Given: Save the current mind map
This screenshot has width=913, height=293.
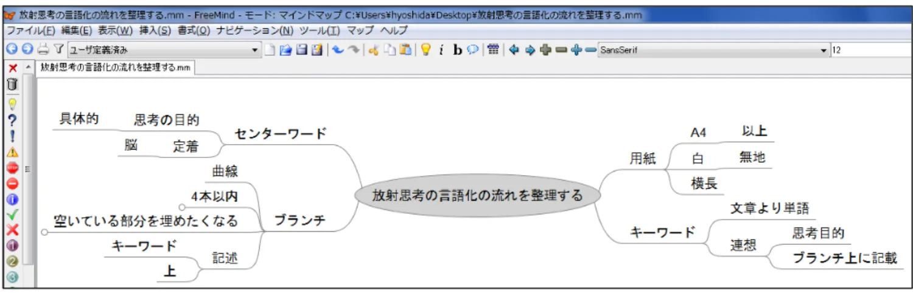Looking at the screenshot, I should (x=301, y=50).
